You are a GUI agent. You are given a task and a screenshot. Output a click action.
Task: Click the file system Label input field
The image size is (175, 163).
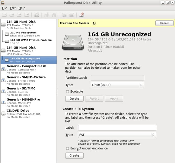click(x=117, y=128)
